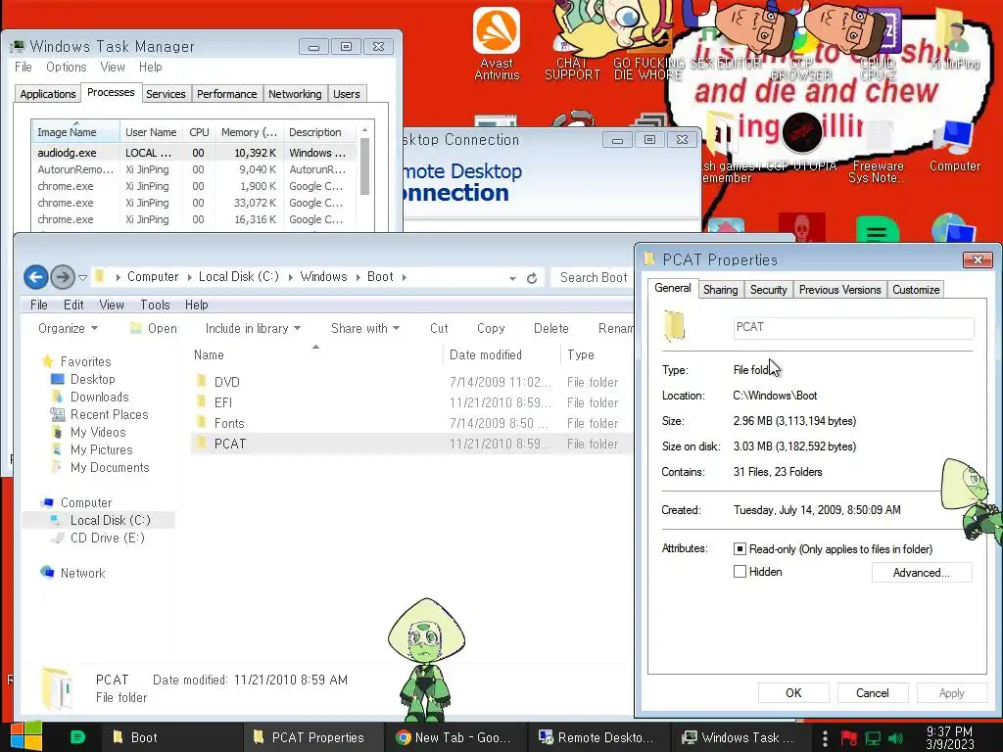Click the red flag tray icon
The image size is (1003, 752).
click(848, 738)
